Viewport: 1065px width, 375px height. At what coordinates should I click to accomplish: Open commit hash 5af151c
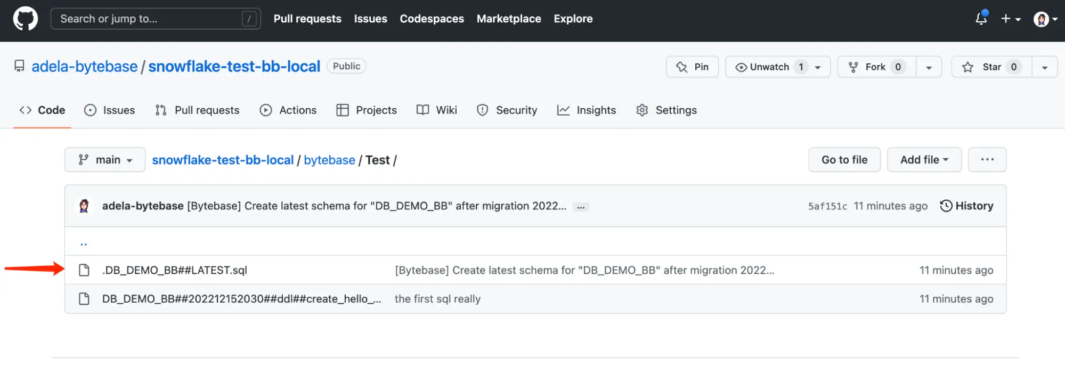point(827,206)
